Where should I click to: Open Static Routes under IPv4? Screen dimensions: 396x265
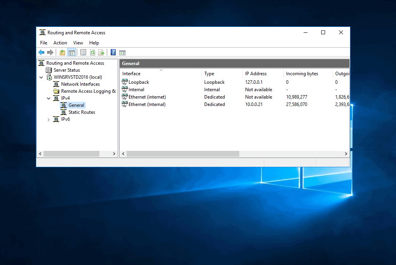(x=82, y=112)
